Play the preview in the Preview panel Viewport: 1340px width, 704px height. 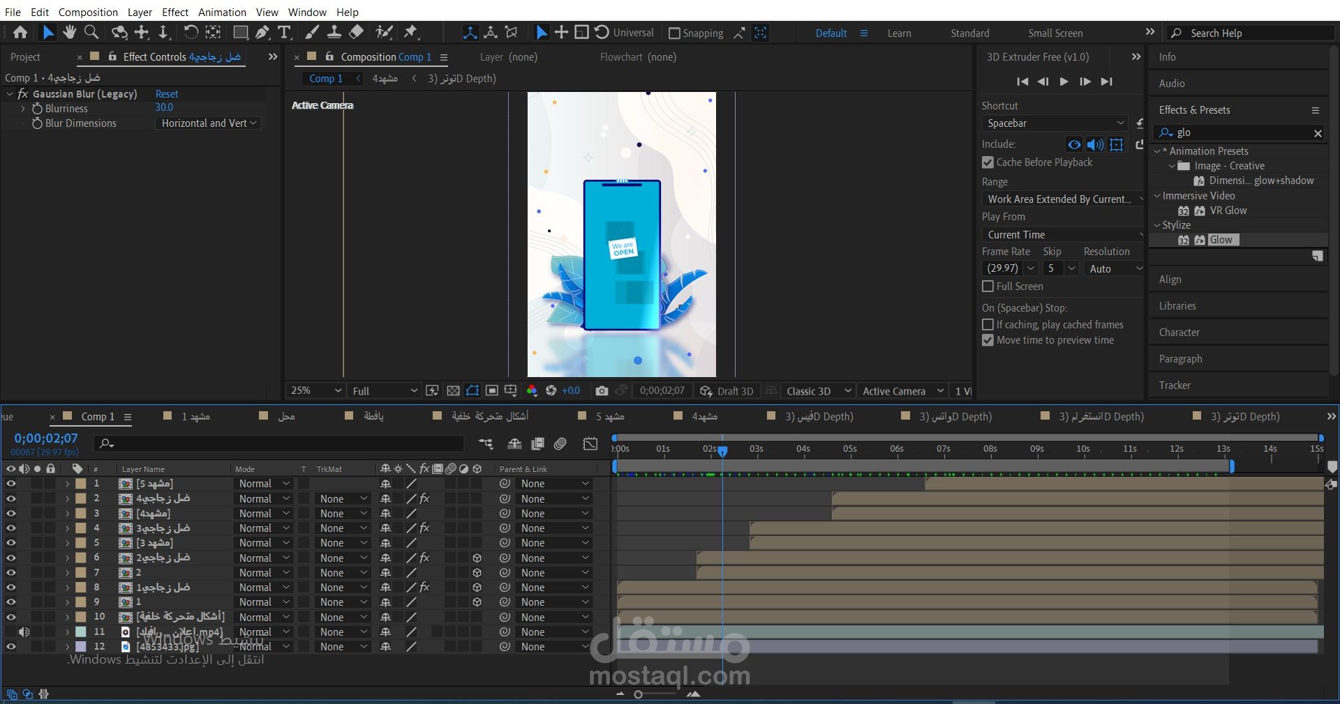point(1064,82)
